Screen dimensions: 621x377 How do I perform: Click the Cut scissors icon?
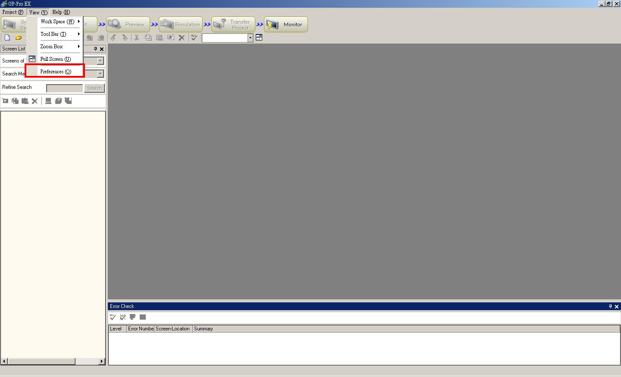coord(137,38)
